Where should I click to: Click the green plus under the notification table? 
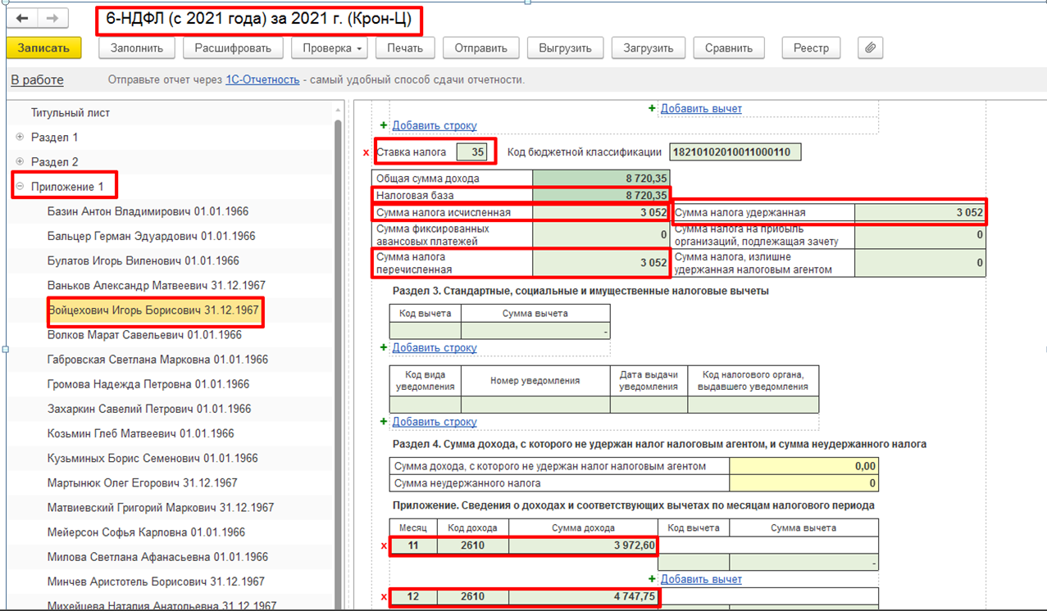click(384, 422)
